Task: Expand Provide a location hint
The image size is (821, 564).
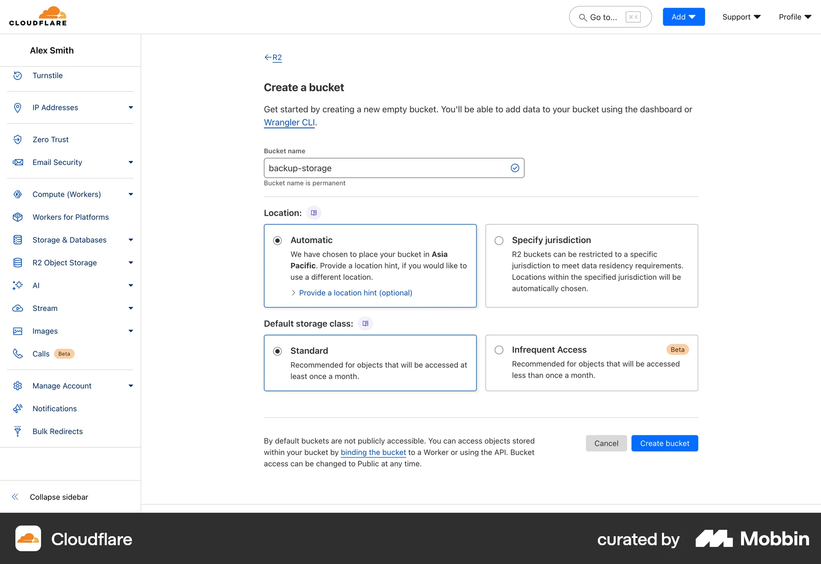Action: coord(355,293)
